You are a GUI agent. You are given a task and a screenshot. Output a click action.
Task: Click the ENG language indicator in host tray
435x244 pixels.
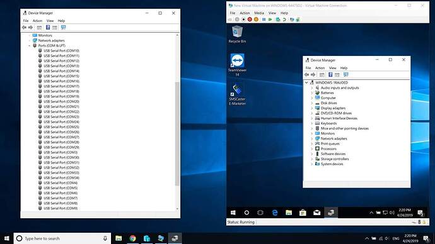396,238
